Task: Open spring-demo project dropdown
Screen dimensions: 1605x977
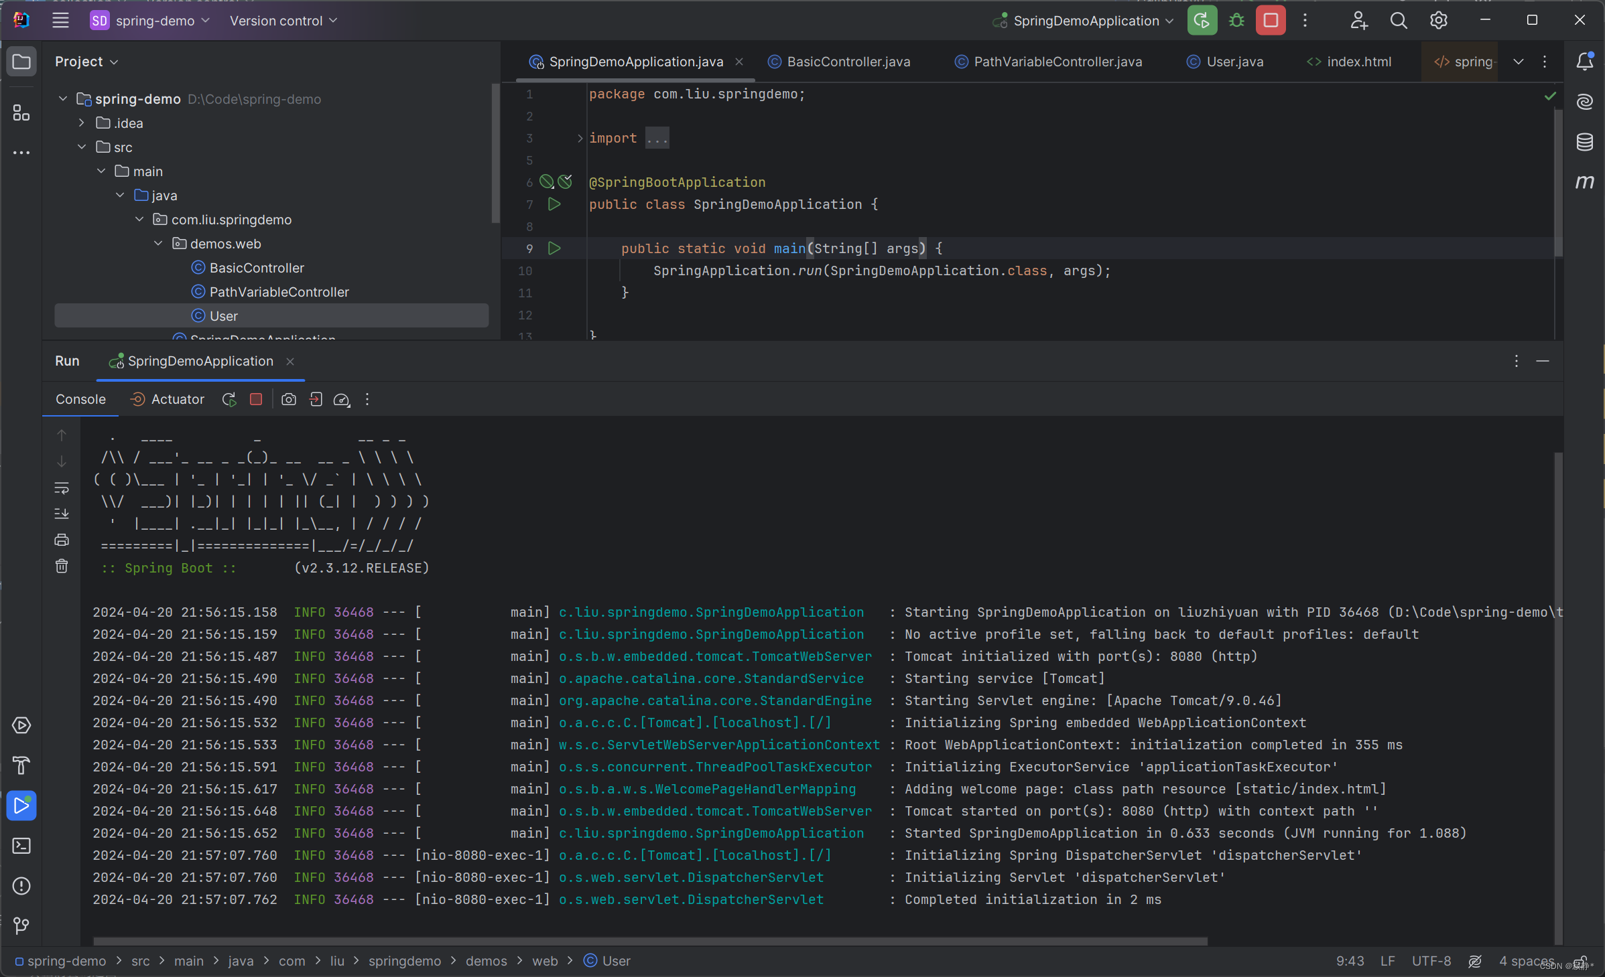Action: click(x=151, y=20)
